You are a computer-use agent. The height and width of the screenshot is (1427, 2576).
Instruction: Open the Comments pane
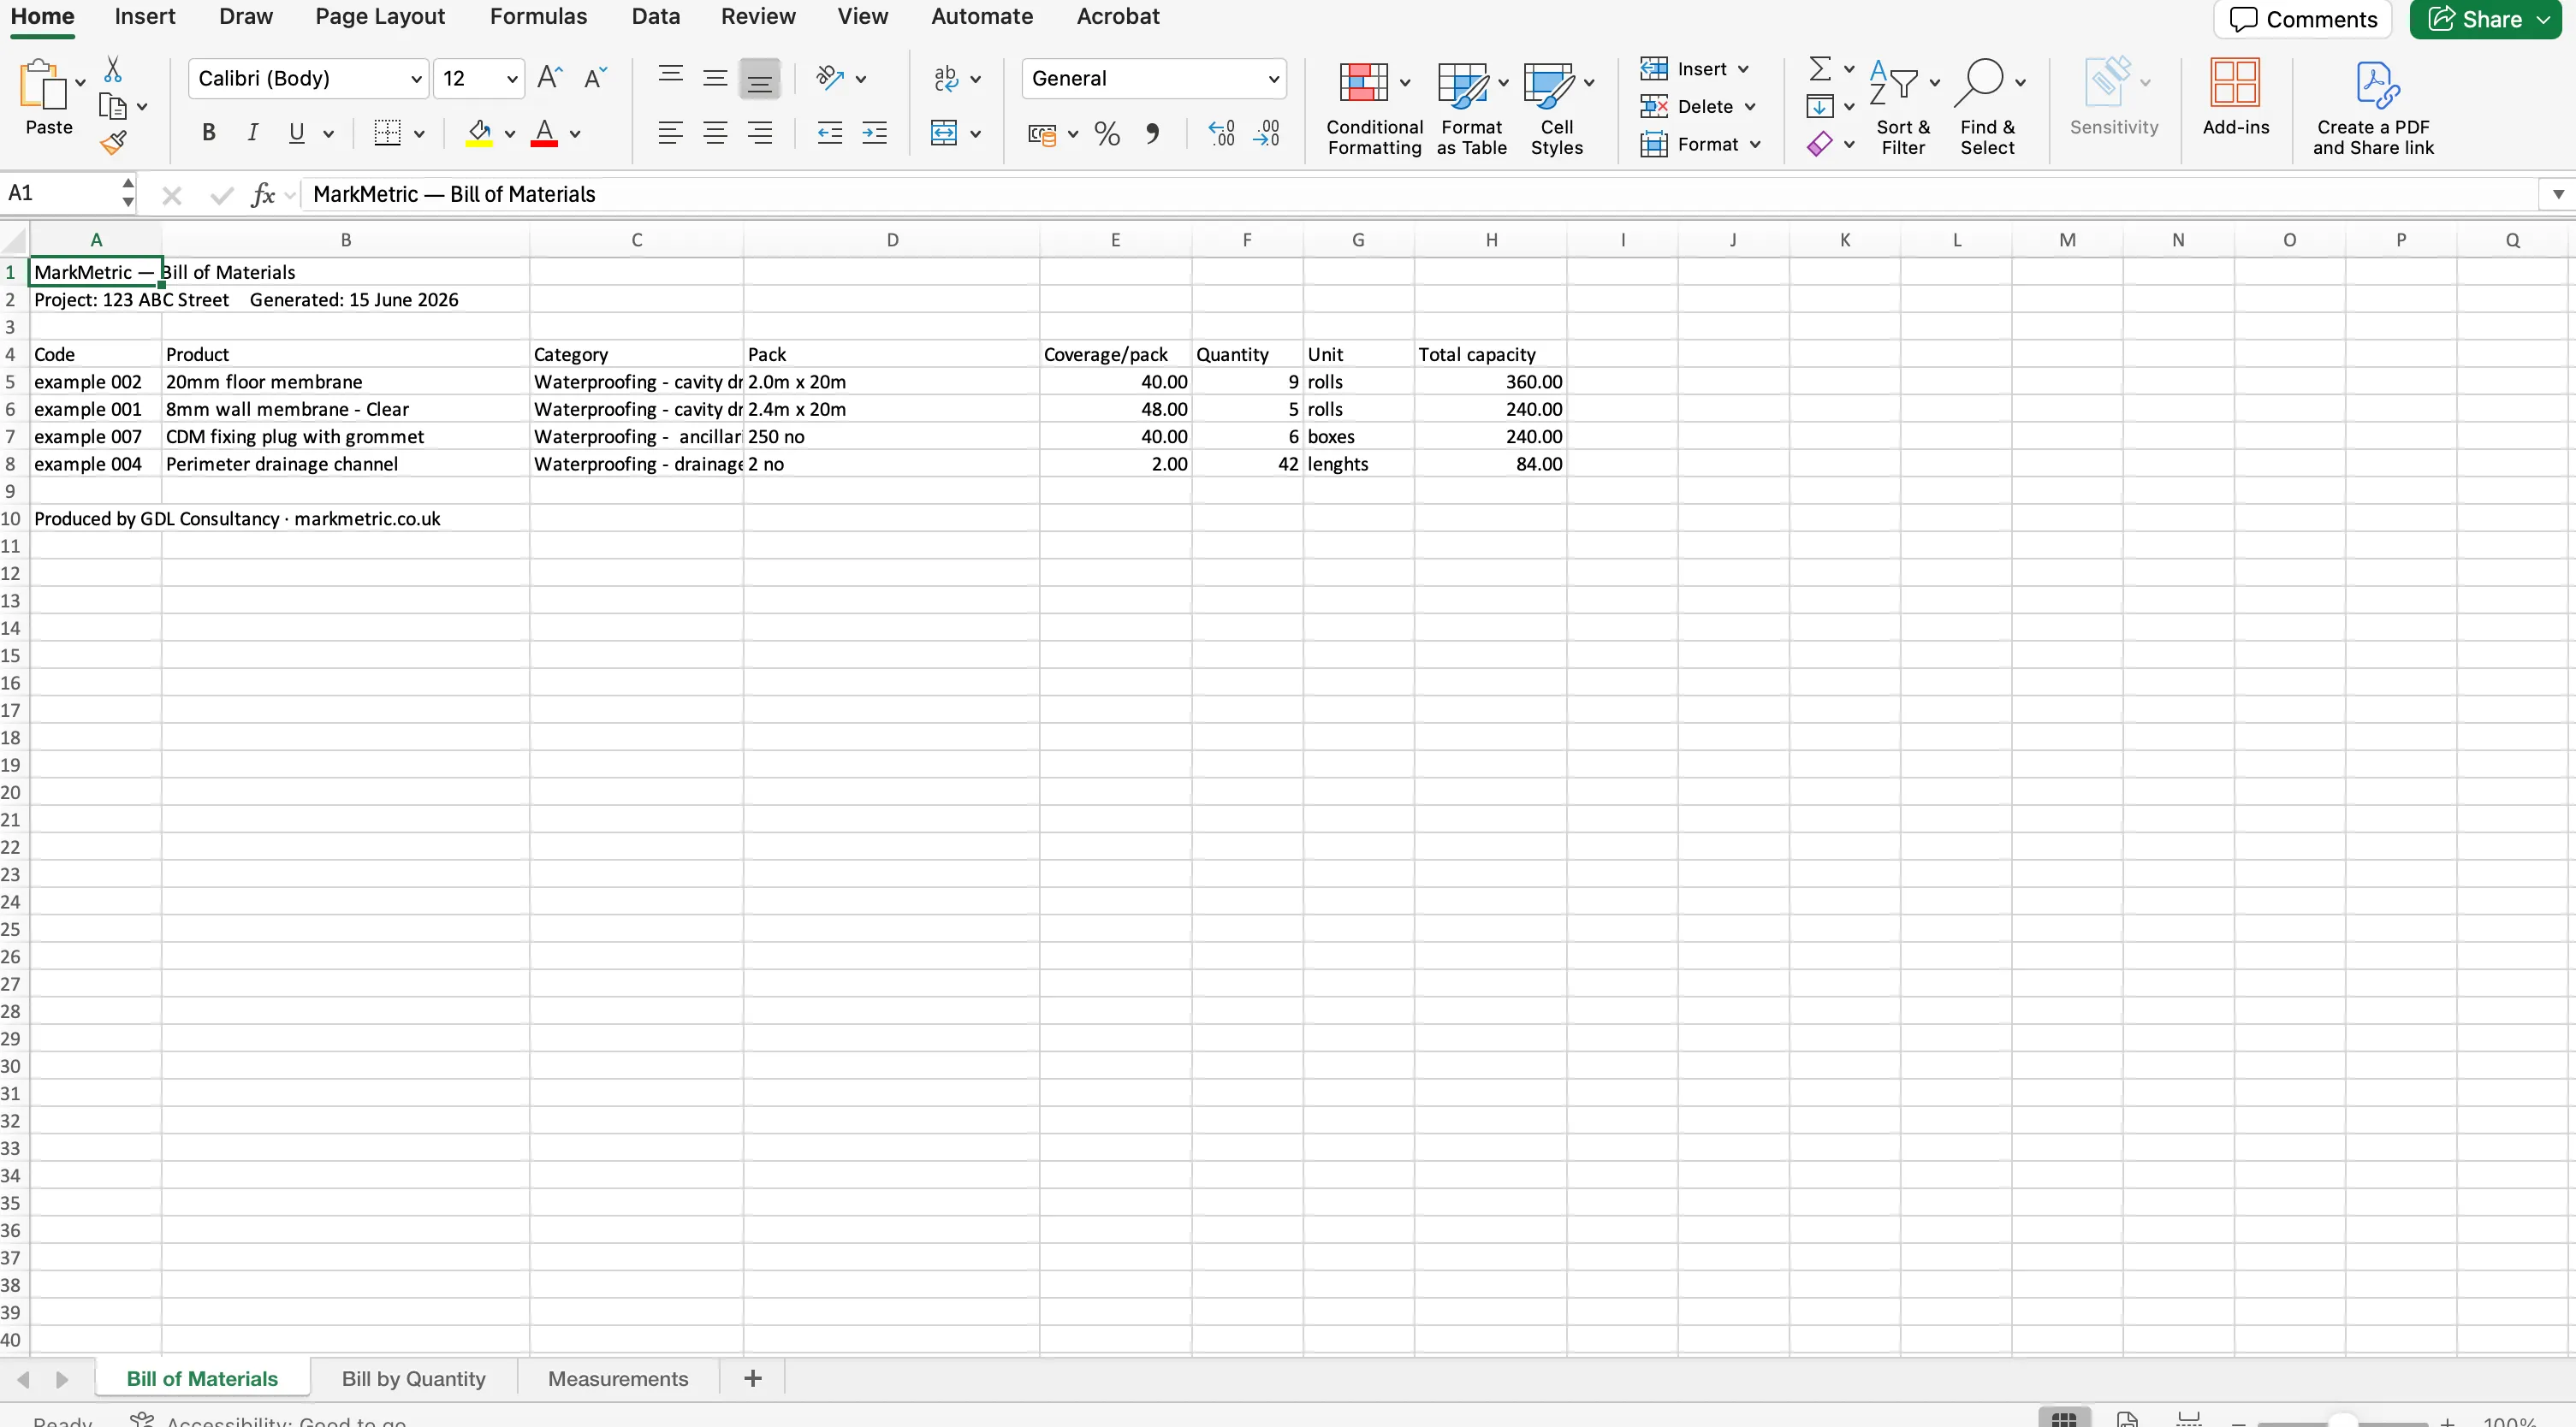tap(2302, 19)
